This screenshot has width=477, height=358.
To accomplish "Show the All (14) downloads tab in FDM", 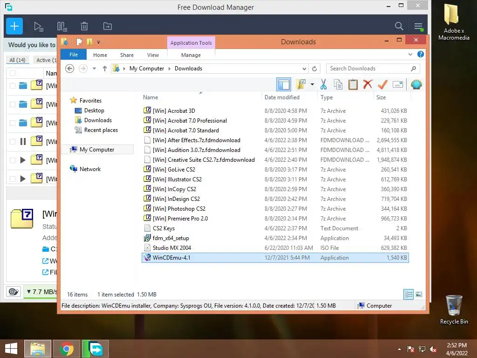I will 17,60.
